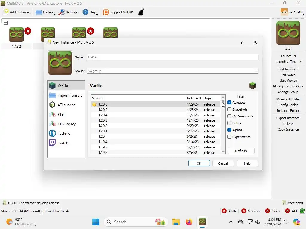Enable the Experiments filter
306x229 pixels.
pos(229,137)
